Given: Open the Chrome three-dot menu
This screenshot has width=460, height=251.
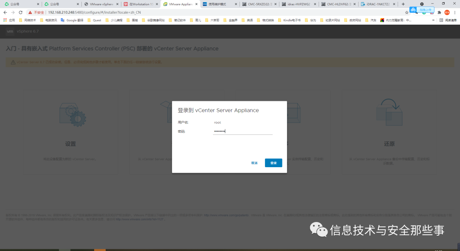Looking at the screenshot, I should pos(455,12).
